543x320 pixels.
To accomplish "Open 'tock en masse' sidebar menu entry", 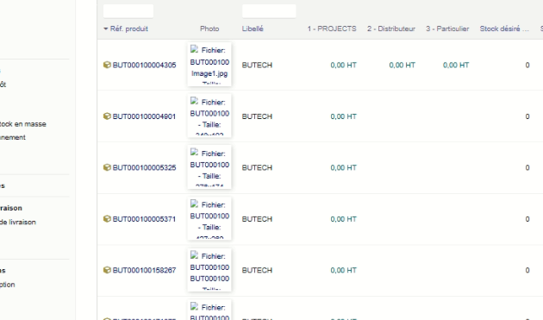I will 23,123.
